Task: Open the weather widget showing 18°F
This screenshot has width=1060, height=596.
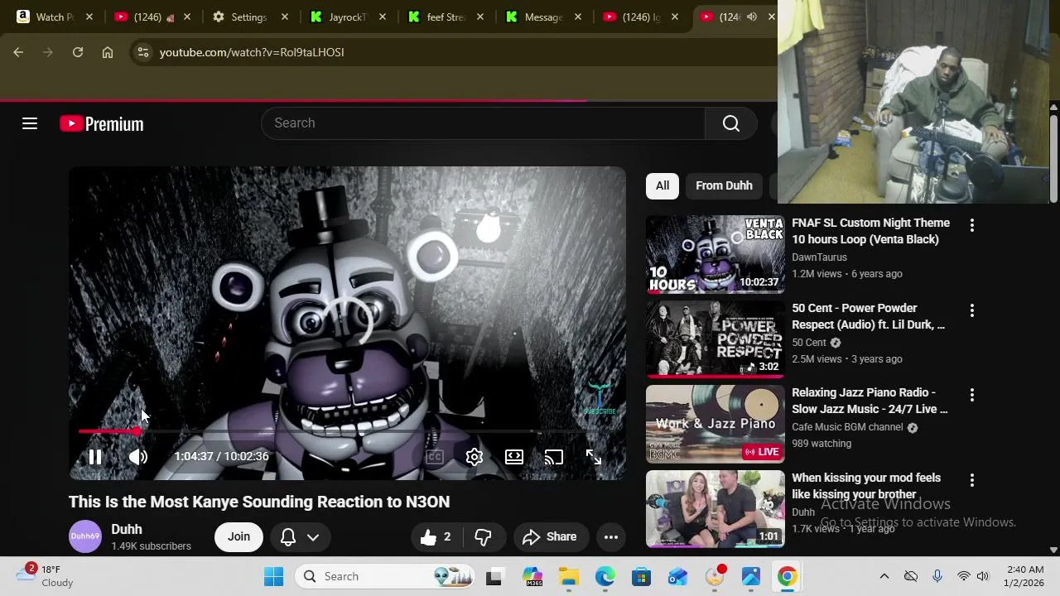Action: pos(46,576)
